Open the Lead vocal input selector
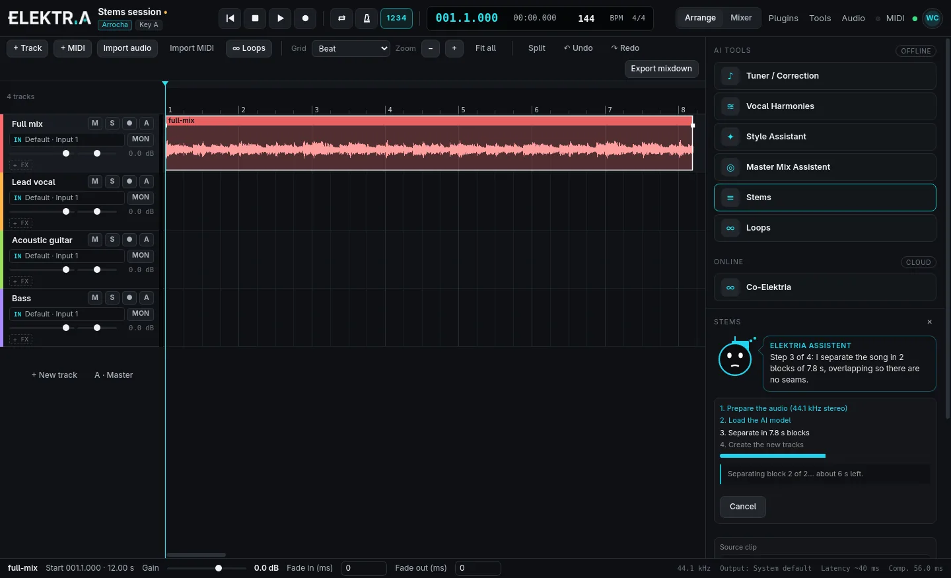 coord(67,198)
